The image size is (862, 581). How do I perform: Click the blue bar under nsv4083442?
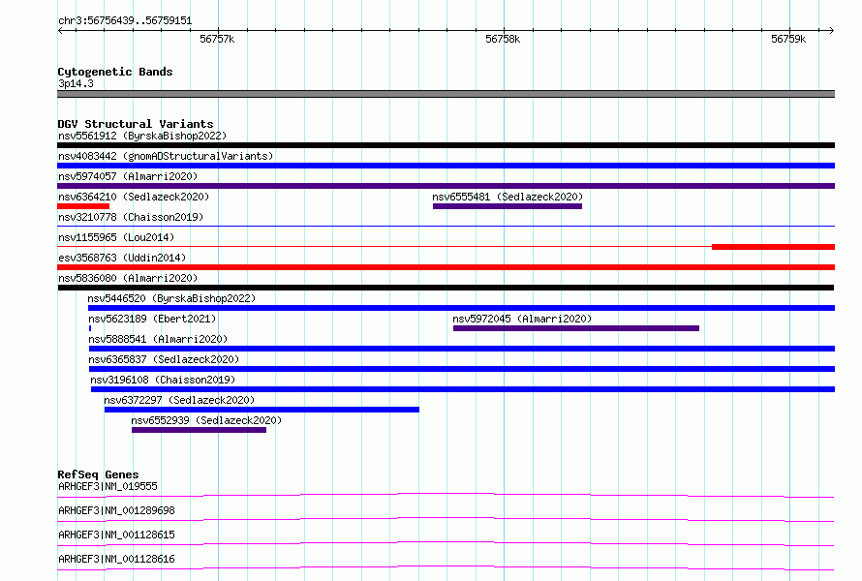pos(446,166)
